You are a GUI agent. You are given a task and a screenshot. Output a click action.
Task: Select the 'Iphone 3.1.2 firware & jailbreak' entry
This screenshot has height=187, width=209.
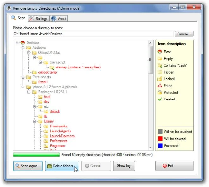click(x=55, y=87)
